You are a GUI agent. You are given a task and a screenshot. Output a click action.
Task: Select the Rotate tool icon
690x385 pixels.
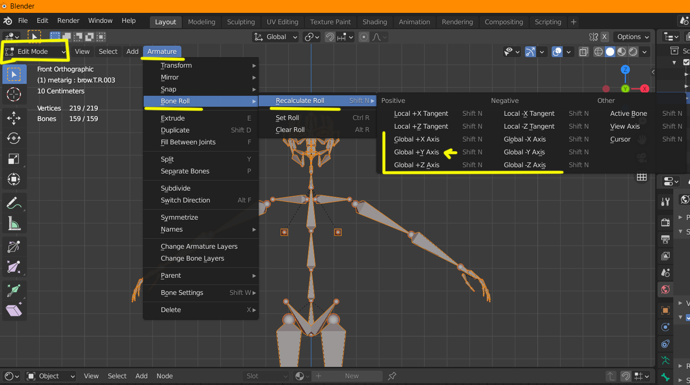pyautogui.click(x=13, y=138)
